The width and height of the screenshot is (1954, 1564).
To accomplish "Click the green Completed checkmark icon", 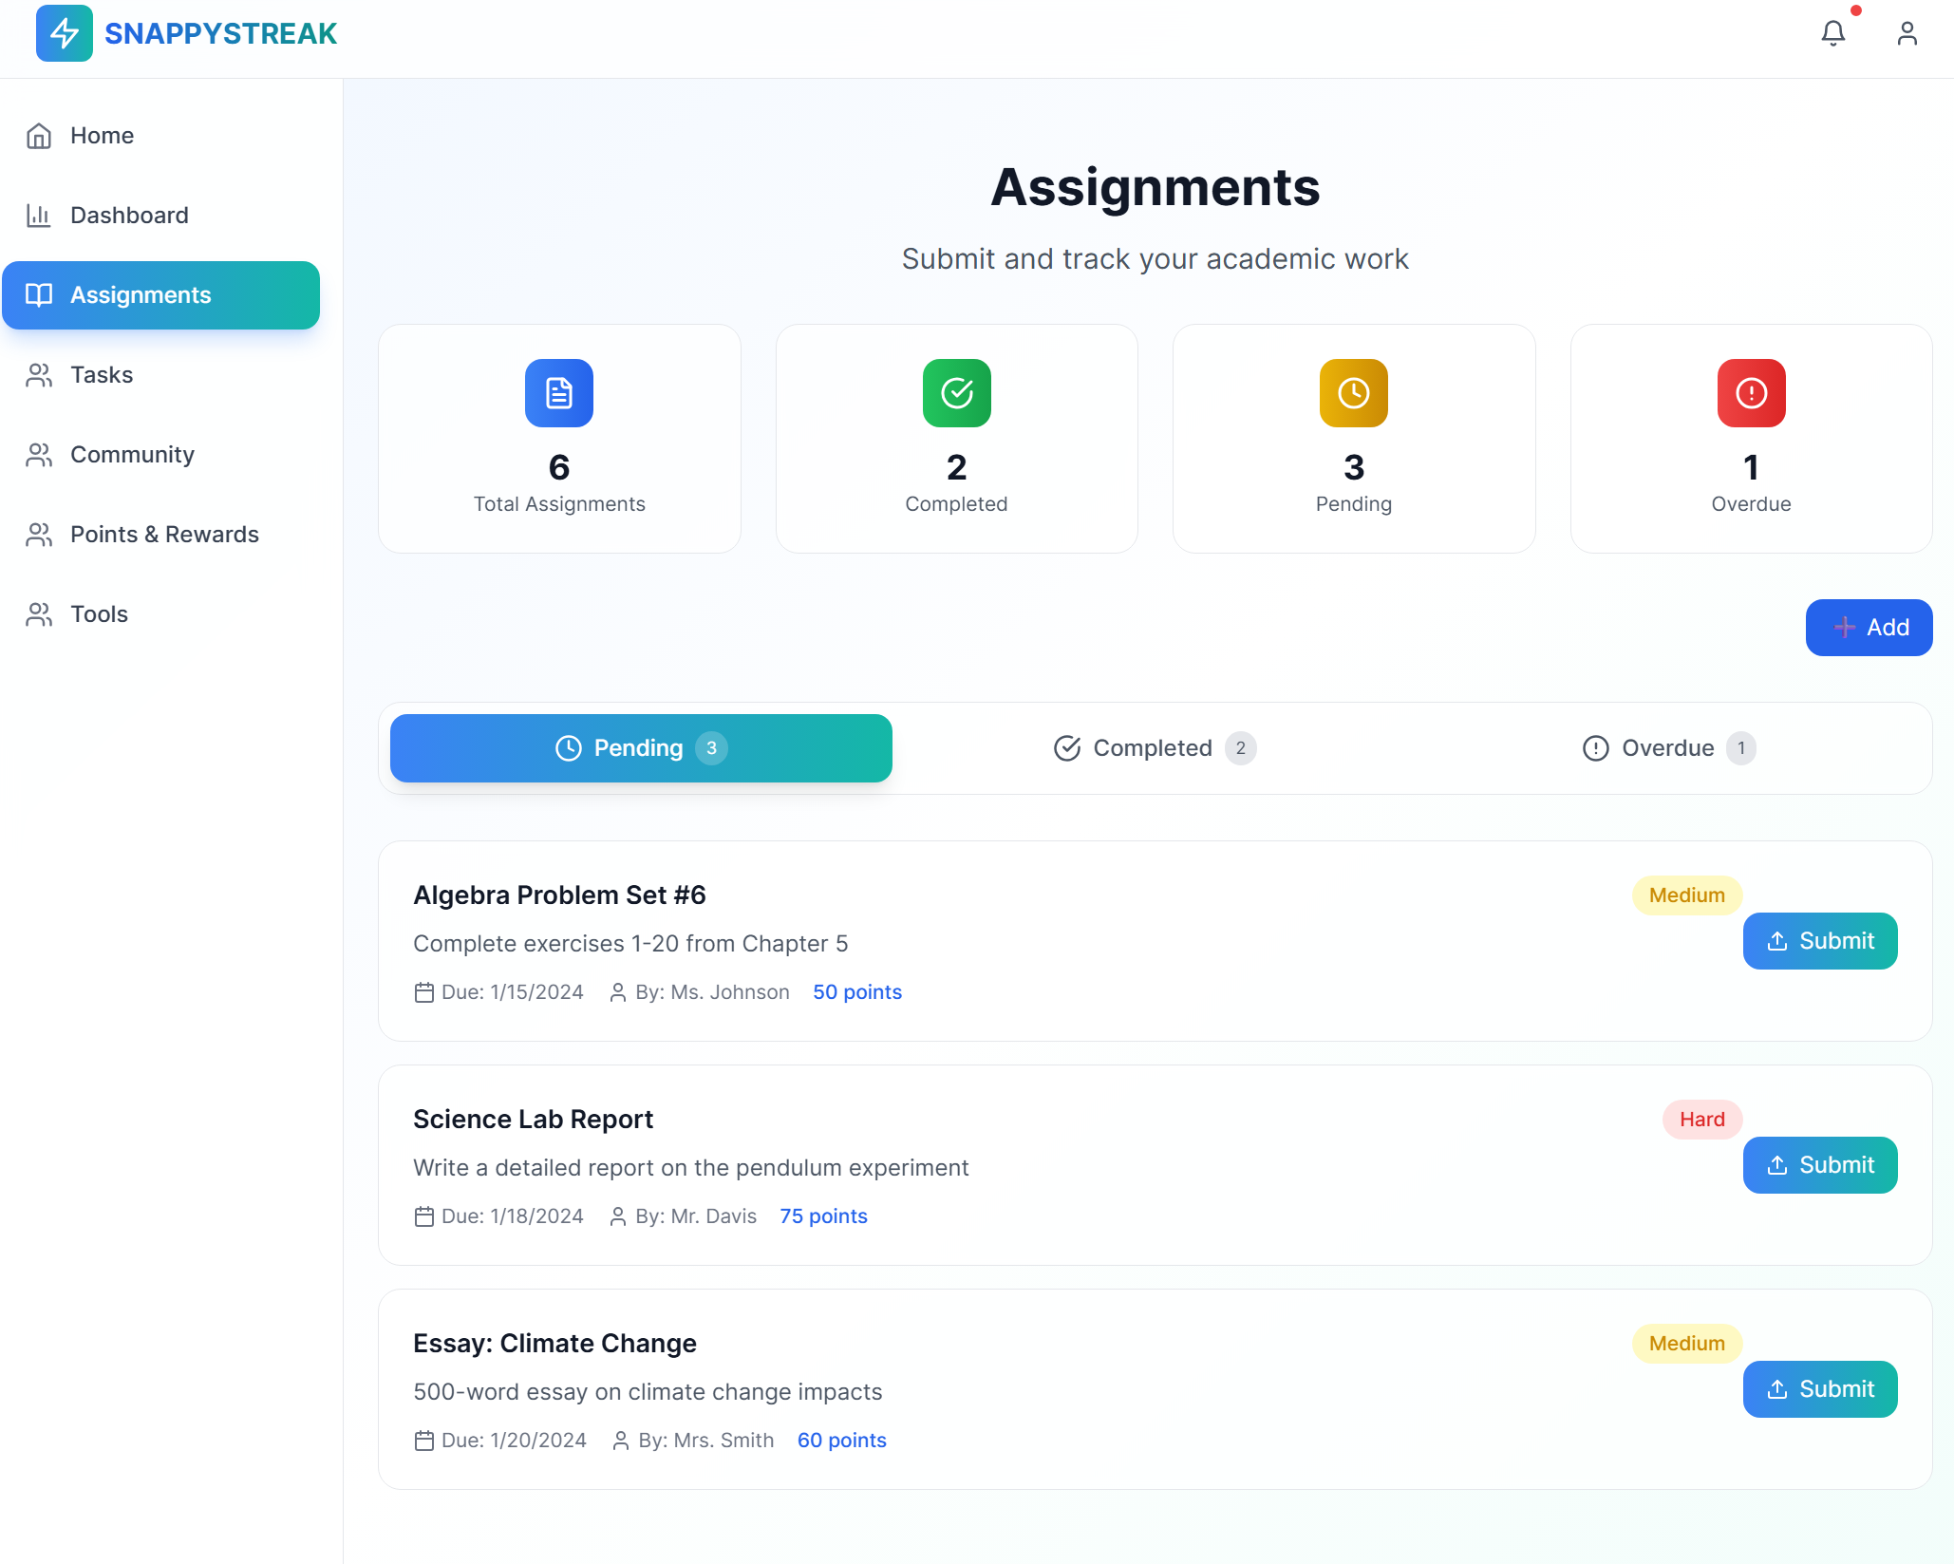I will pyautogui.click(x=956, y=393).
